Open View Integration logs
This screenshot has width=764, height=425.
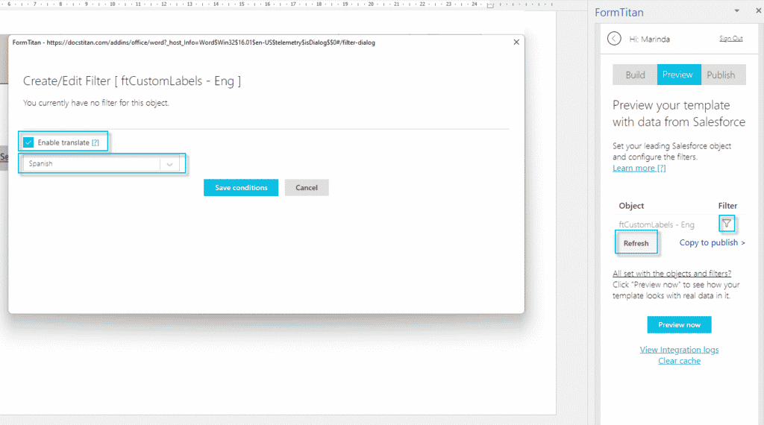679,350
